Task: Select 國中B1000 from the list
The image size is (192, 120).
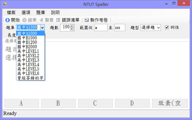Action: (30, 38)
